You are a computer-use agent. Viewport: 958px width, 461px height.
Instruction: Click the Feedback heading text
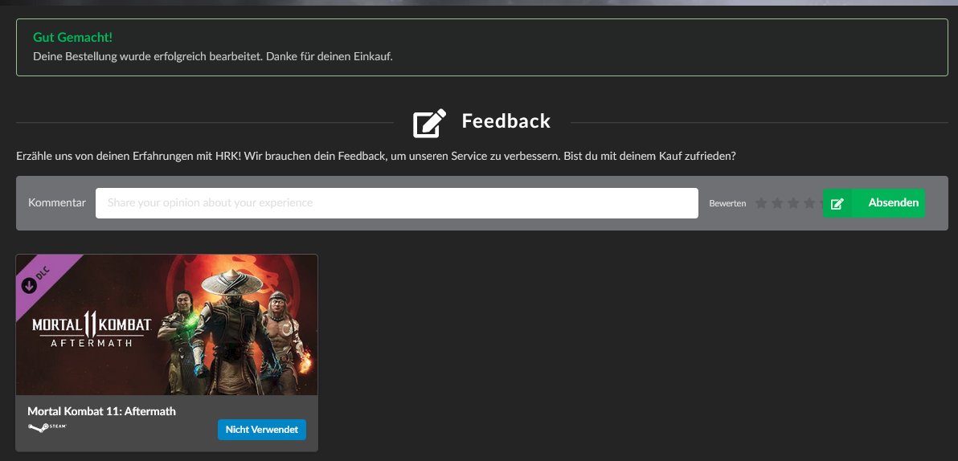(506, 121)
